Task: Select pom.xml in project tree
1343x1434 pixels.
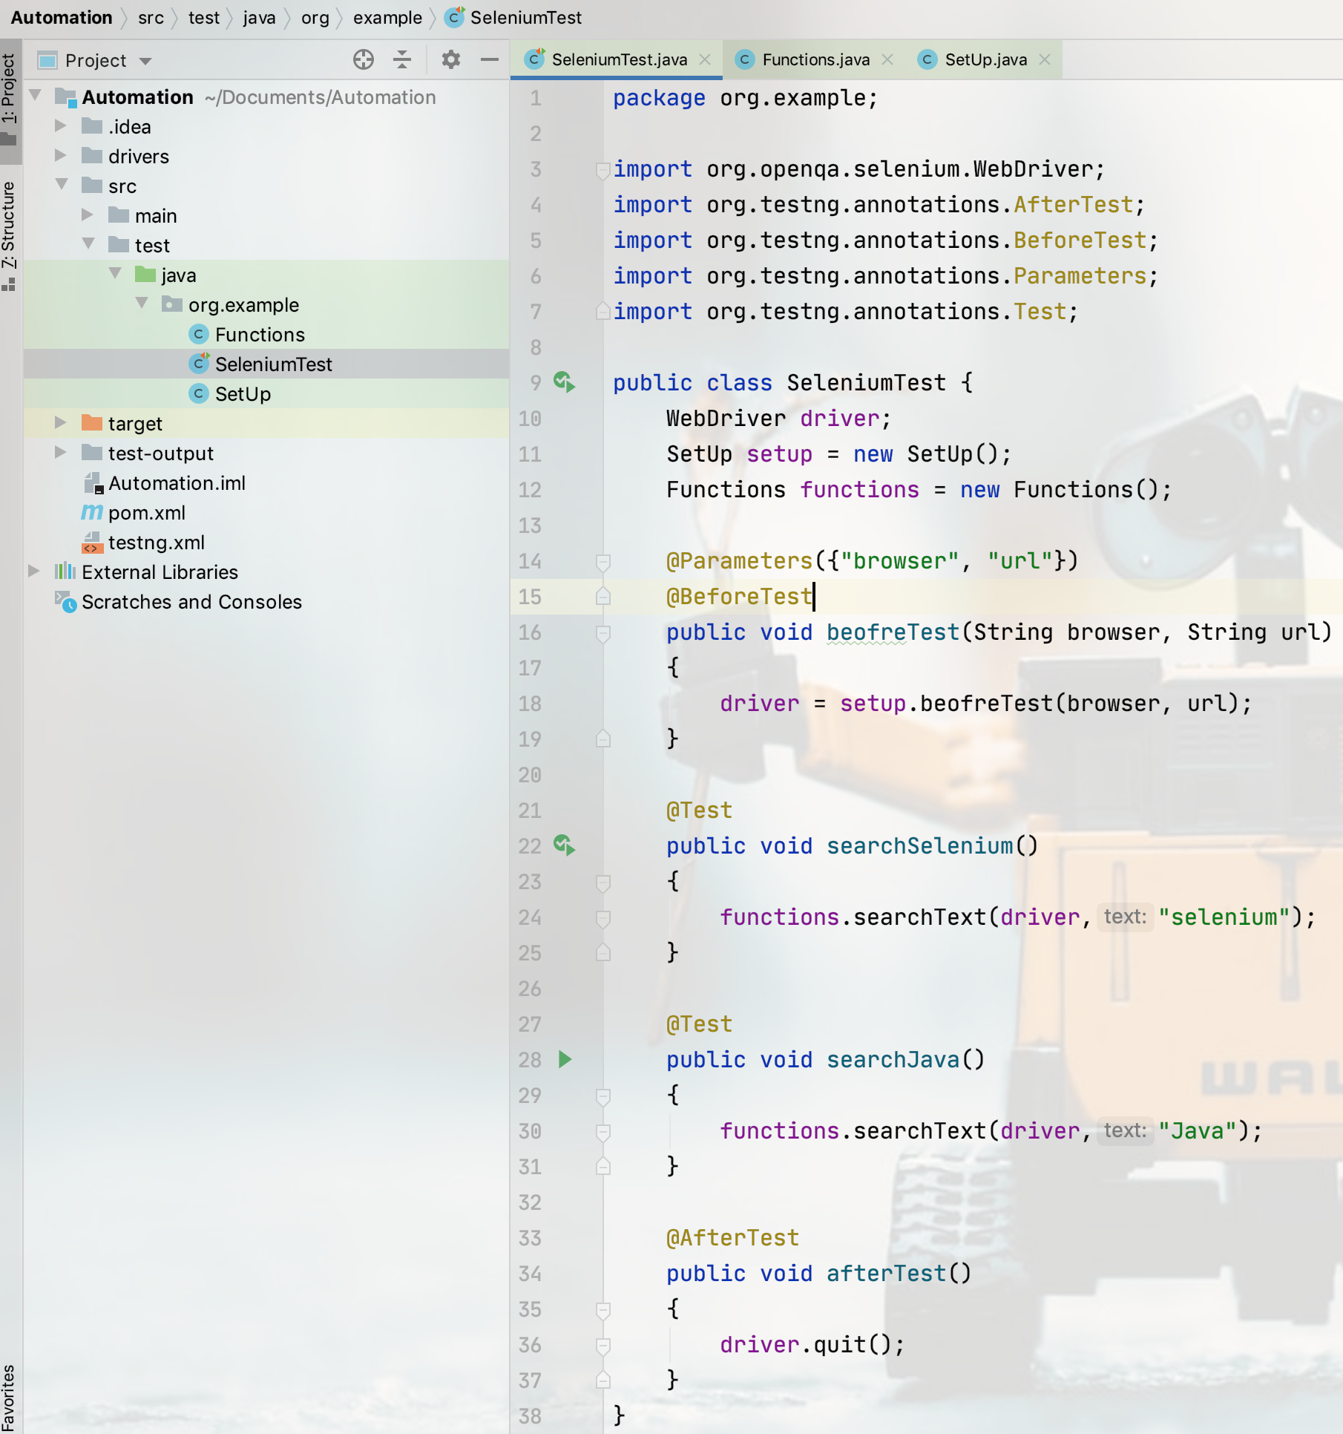Action: point(146,513)
